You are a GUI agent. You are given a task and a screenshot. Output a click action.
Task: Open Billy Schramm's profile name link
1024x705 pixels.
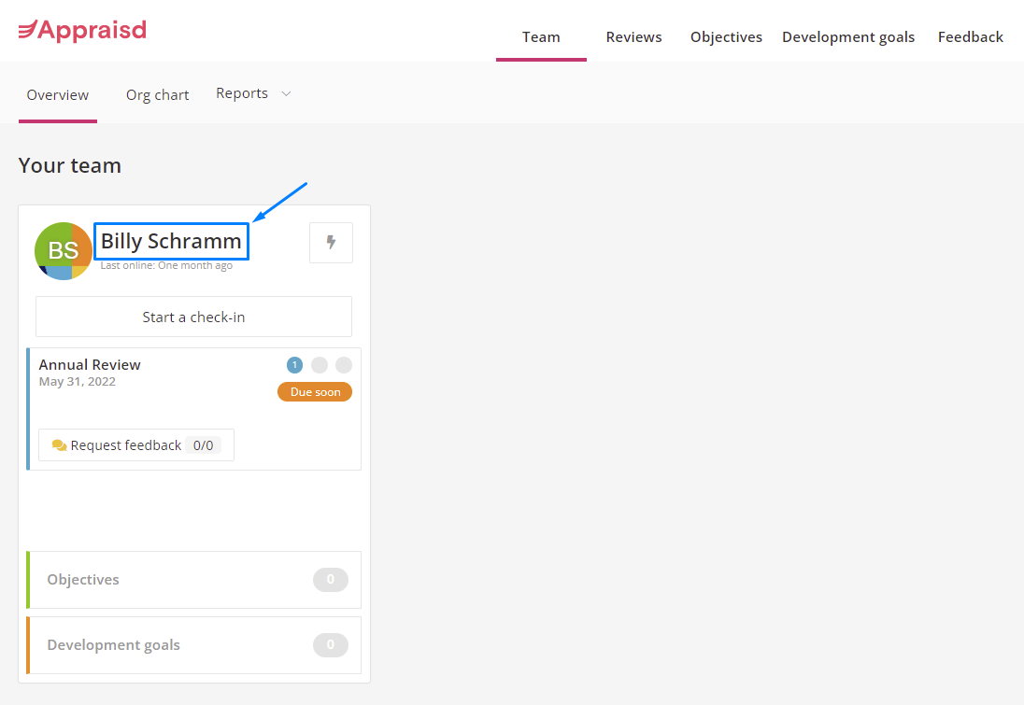(171, 241)
